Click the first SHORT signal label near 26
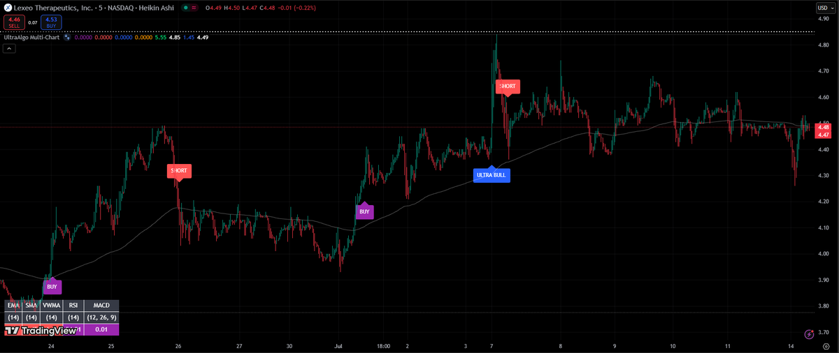The width and height of the screenshot is (839, 353). coord(179,171)
